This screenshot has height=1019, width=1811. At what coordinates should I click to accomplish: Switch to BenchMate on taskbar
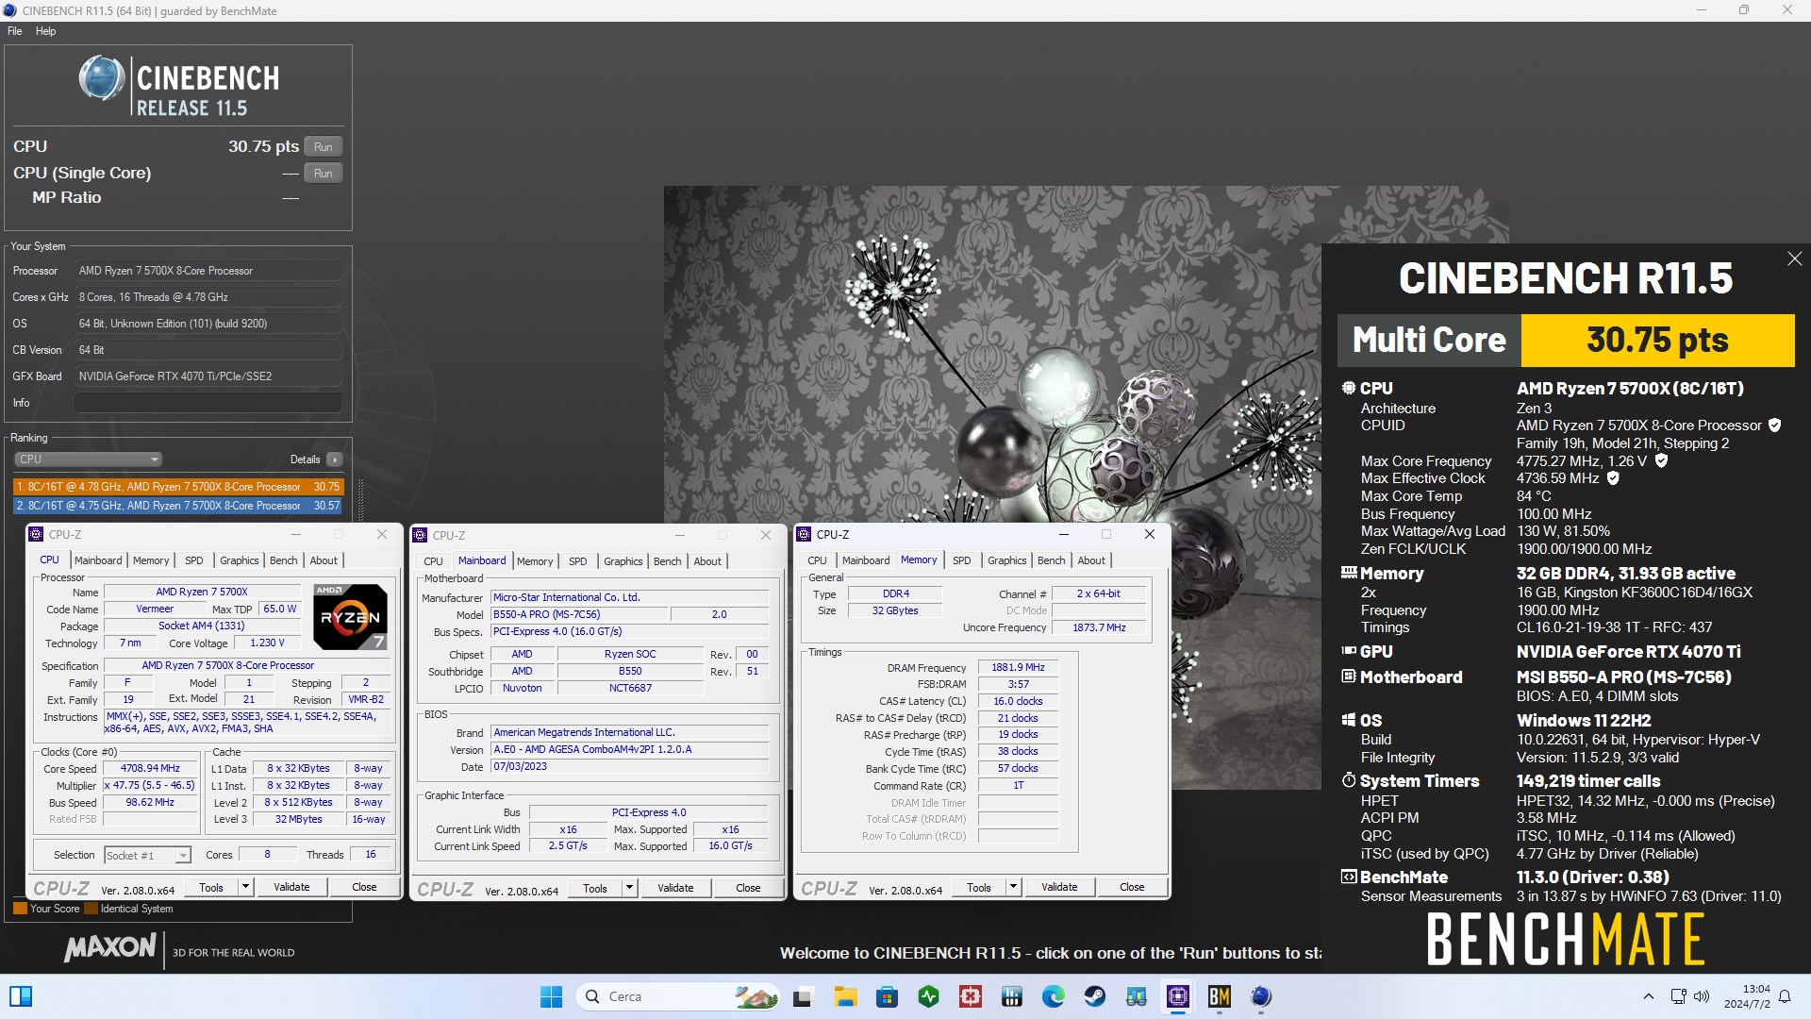click(1220, 996)
